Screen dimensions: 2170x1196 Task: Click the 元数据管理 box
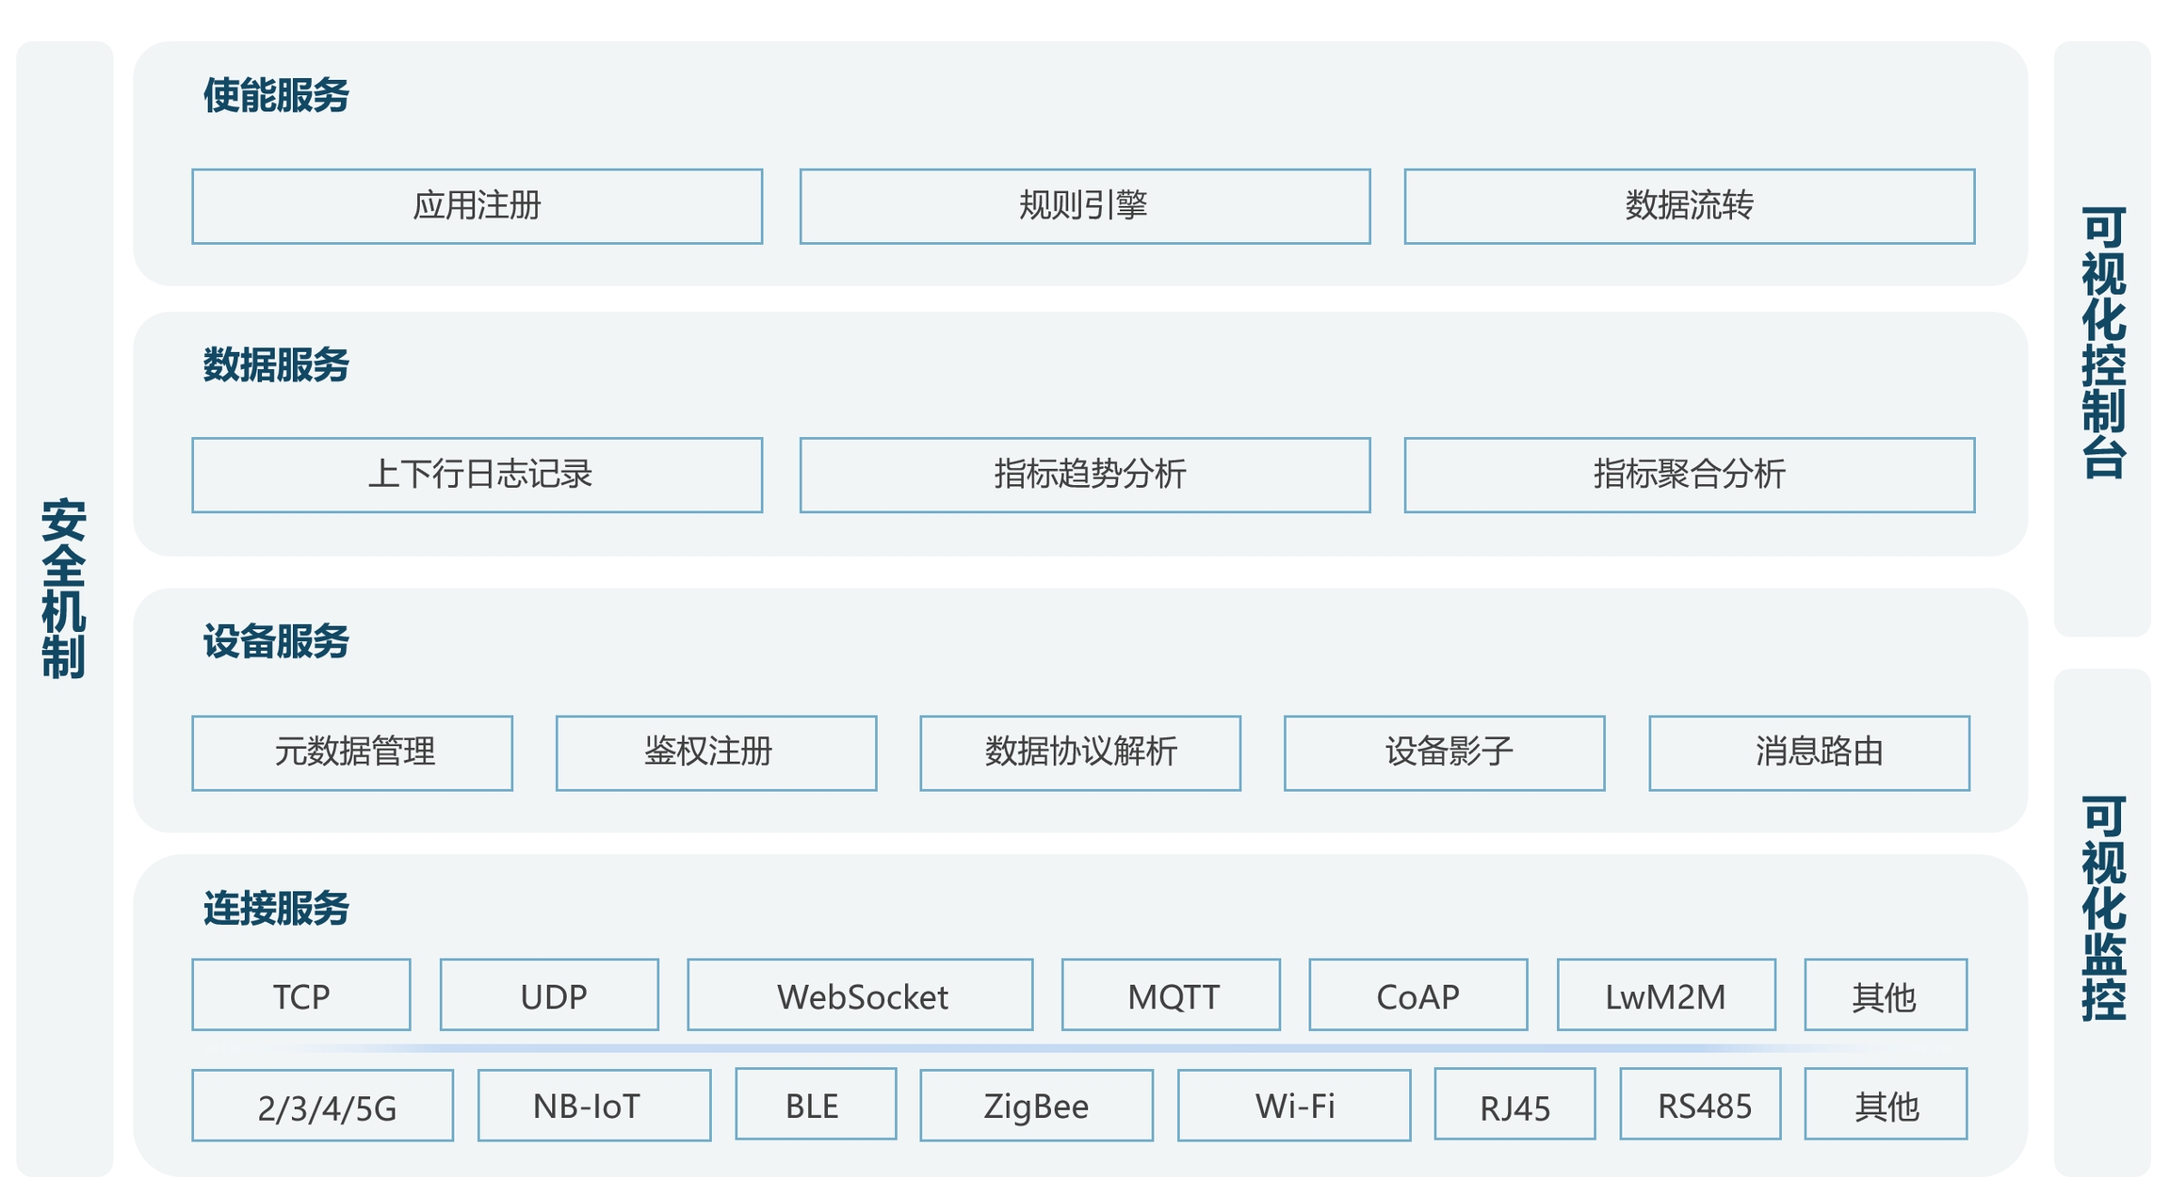click(x=352, y=752)
